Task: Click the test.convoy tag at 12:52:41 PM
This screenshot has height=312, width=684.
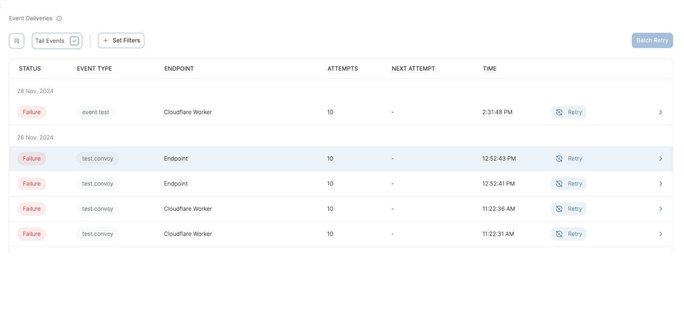Action: point(97,184)
